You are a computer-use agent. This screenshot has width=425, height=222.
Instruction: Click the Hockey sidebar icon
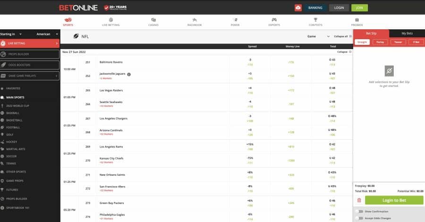[x=2, y=142]
